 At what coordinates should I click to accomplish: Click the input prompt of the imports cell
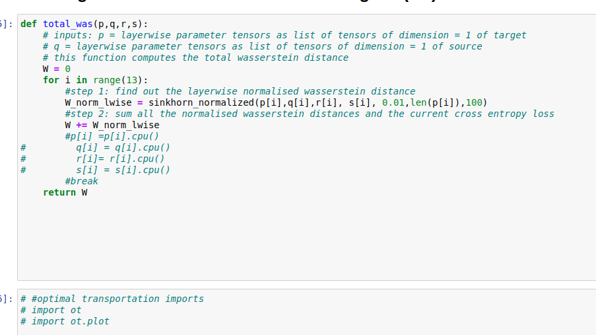click(6, 299)
